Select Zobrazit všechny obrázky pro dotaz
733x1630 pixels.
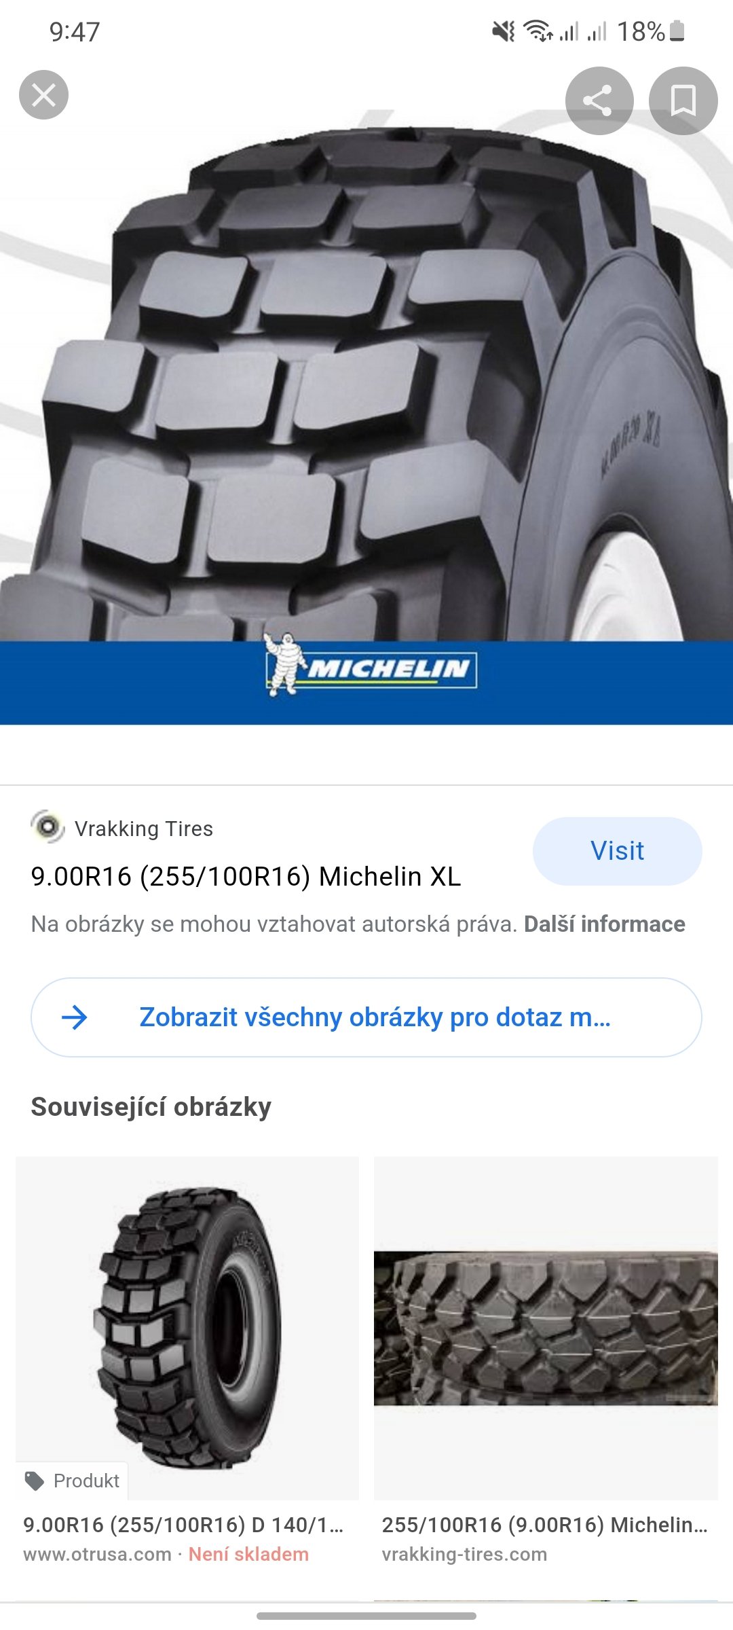[x=366, y=1017]
